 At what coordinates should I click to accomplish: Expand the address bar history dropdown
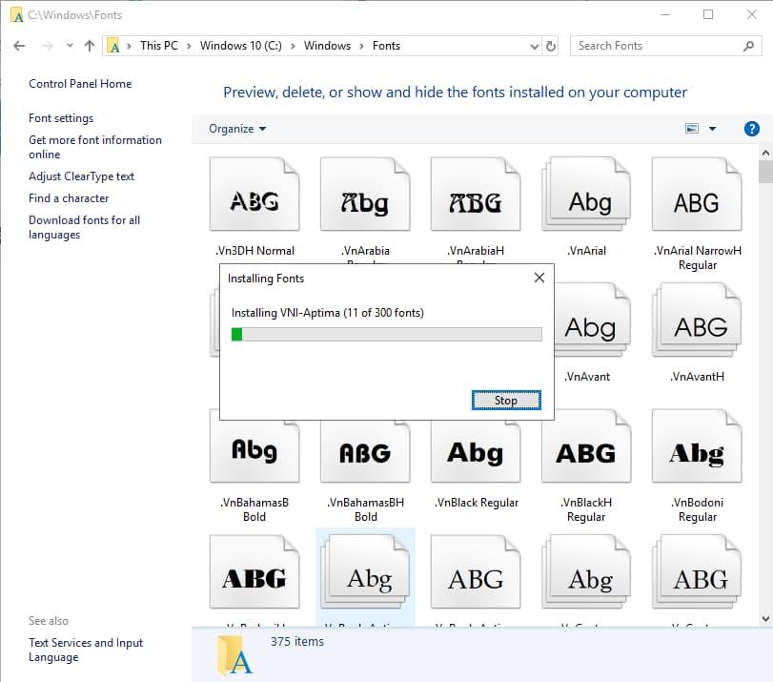coord(534,46)
